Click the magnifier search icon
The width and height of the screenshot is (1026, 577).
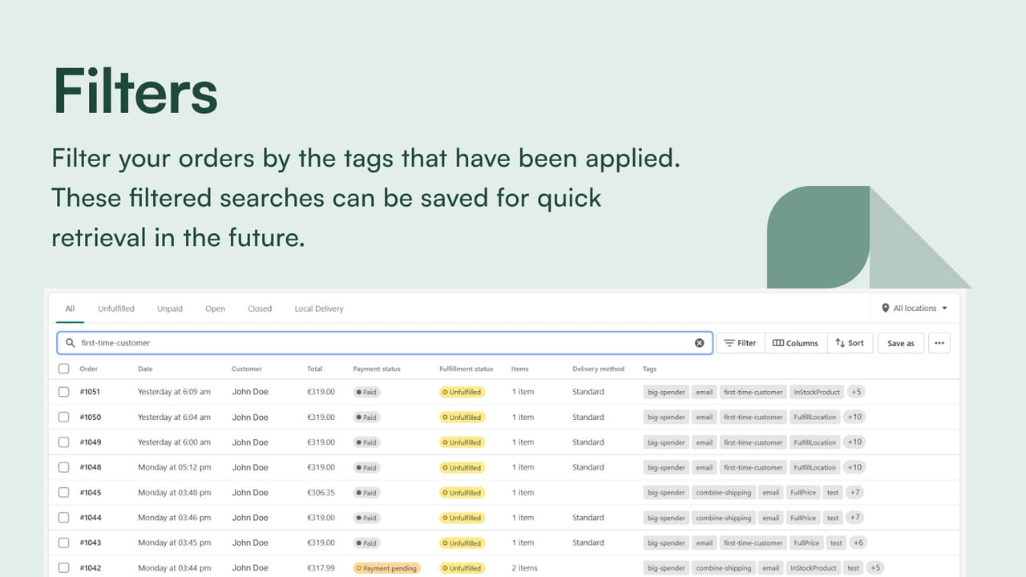[71, 343]
